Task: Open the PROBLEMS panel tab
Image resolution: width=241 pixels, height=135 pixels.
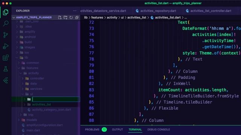Action: pyautogui.click(x=92, y=129)
